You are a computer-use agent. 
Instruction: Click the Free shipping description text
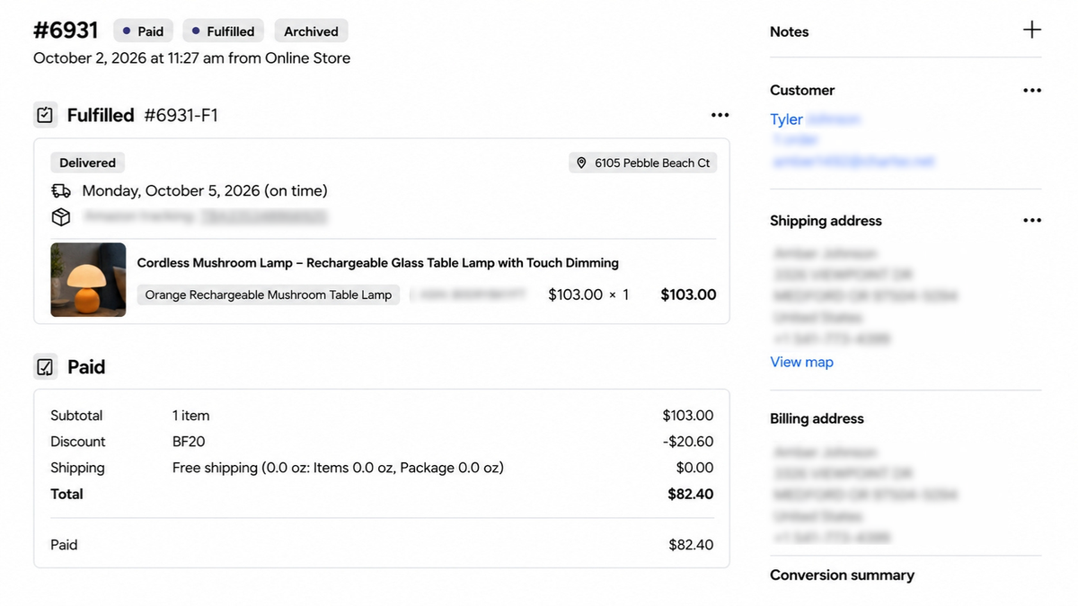pyautogui.click(x=338, y=468)
